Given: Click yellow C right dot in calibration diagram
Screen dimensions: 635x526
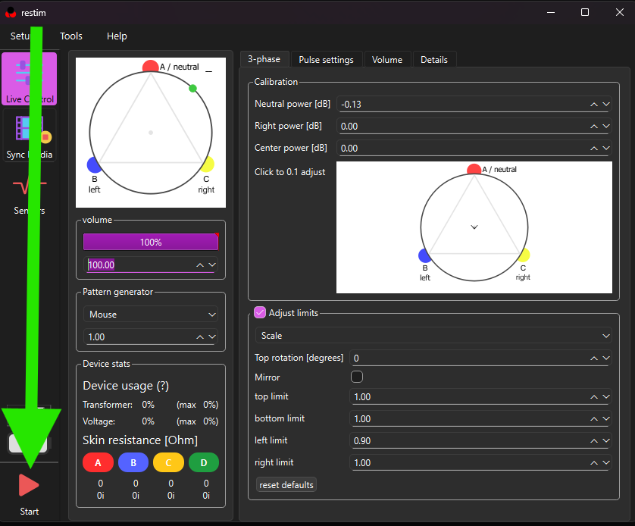Looking at the screenshot, I should [x=524, y=255].
